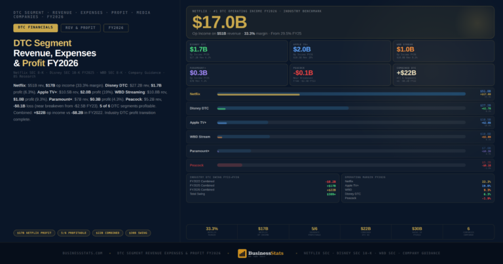503x264 pixels.
Task: Click the Netflix 33.3% operating margin row
Action: pos(418,181)
